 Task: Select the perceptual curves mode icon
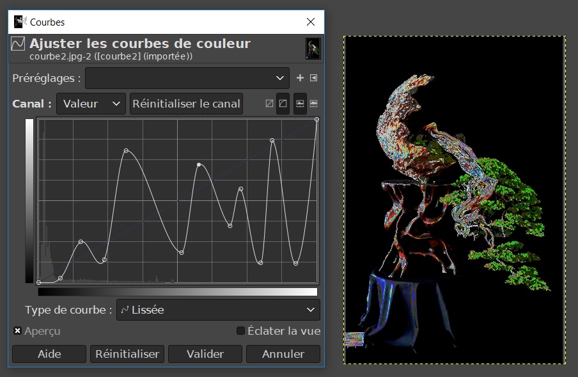pyautogui.click(x=283, y=104)
